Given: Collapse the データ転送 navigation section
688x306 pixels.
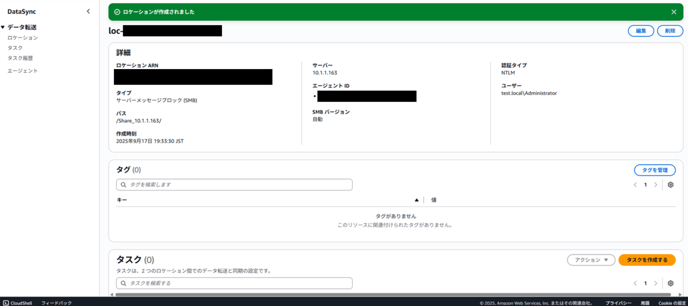Looking at the screenshot, I should pyautogui.click(x=3, y=27).
